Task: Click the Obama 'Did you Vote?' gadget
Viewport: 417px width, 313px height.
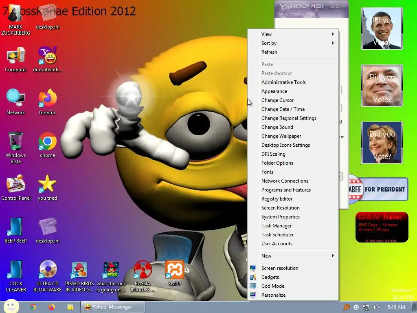Action: [382, 29]
